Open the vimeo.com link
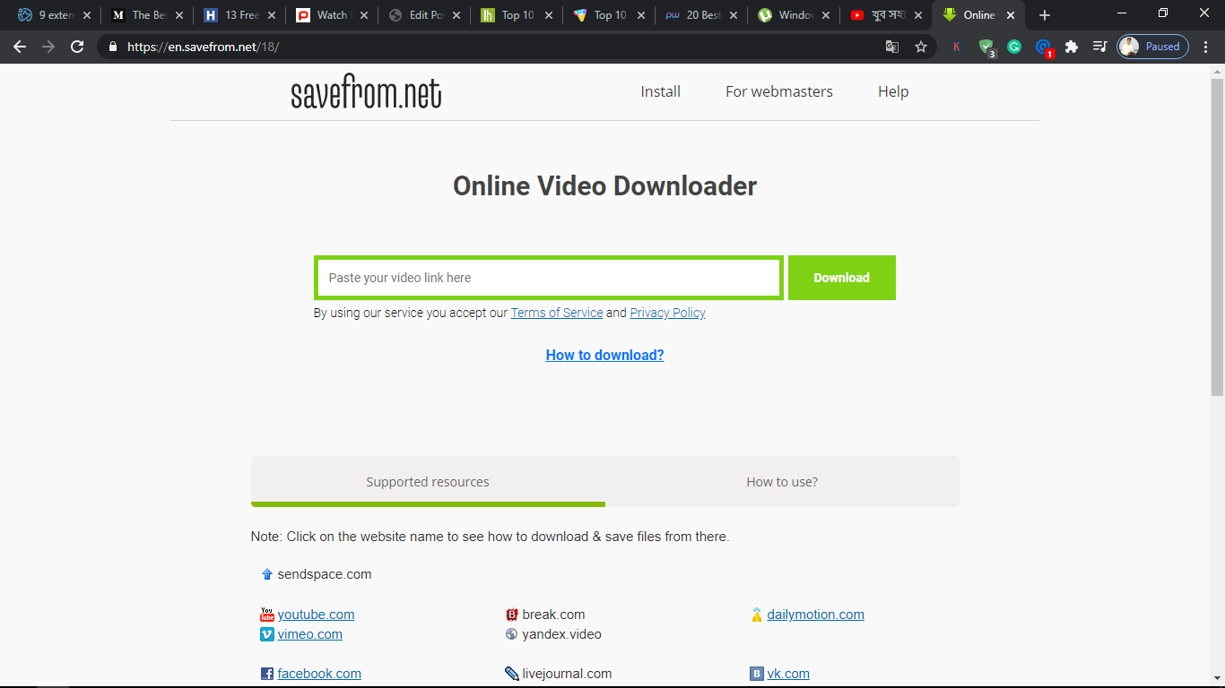 tap(310, 634)
